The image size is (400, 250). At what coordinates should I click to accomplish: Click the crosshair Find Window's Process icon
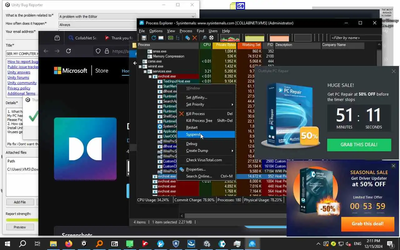(x=212, y=38)
